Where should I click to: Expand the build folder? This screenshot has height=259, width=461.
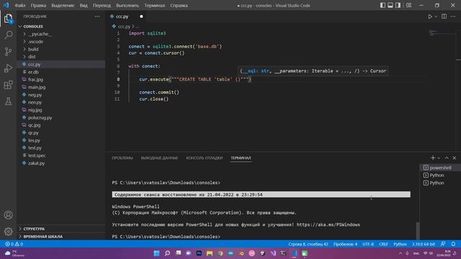(33, 50)
